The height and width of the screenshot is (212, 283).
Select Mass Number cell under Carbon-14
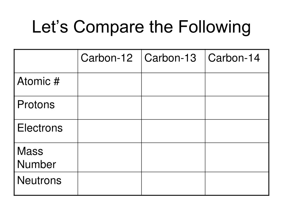(x=237, y=157)
